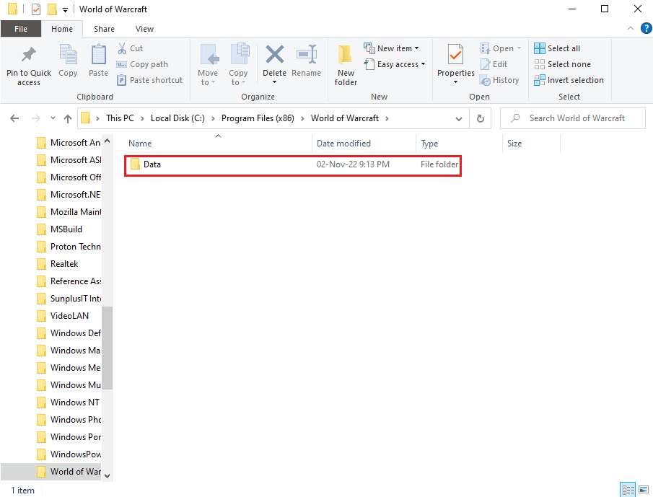Viewport: 653px width, 497px height.
Task: Create a New folder
Action: (346, 66)
